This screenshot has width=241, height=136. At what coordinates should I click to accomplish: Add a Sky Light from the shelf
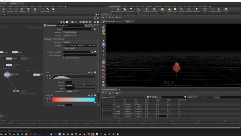(x=169, y=10)
